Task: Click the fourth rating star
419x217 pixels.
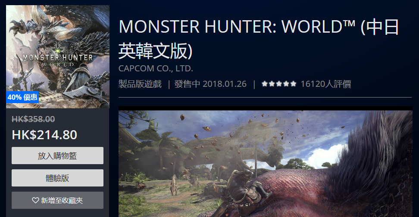Action: (x=286, y=84)
